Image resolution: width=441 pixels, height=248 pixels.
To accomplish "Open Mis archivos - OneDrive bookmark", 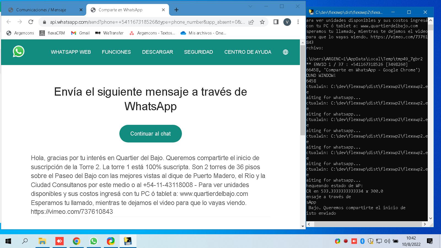I will tap(203, 33).
